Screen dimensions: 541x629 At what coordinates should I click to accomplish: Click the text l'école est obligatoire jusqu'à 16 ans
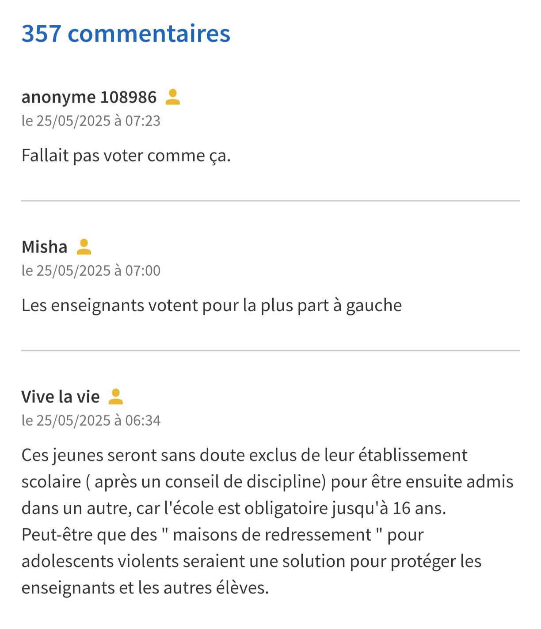pyautogui.click(x=305, y=508)
